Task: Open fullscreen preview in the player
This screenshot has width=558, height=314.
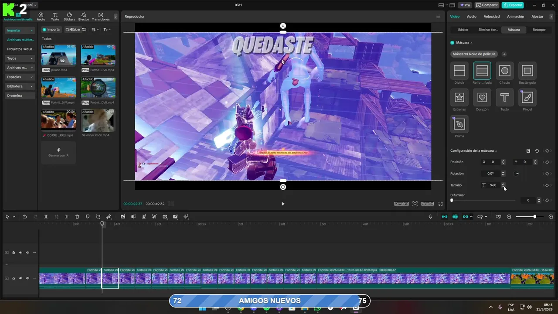Action: [x=440, y=204]
